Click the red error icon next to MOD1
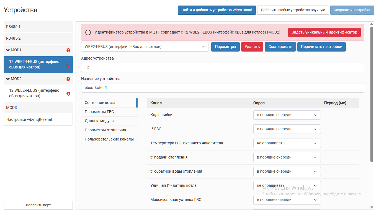379x212 pixels. click(x=68, y=50)
